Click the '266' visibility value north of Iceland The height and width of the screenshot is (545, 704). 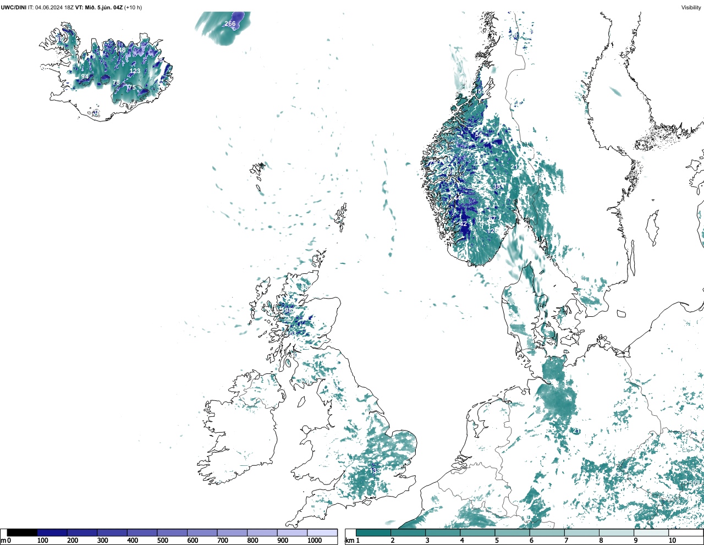[230, 24]
